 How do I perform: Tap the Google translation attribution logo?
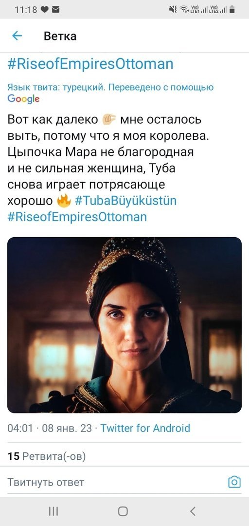[23, 98]
